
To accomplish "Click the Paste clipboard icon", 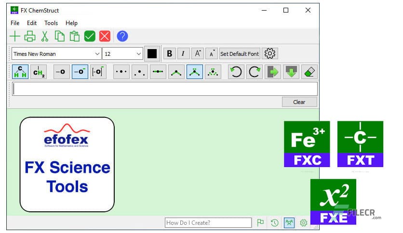I will pyautogui.click(x=75, y=36).
